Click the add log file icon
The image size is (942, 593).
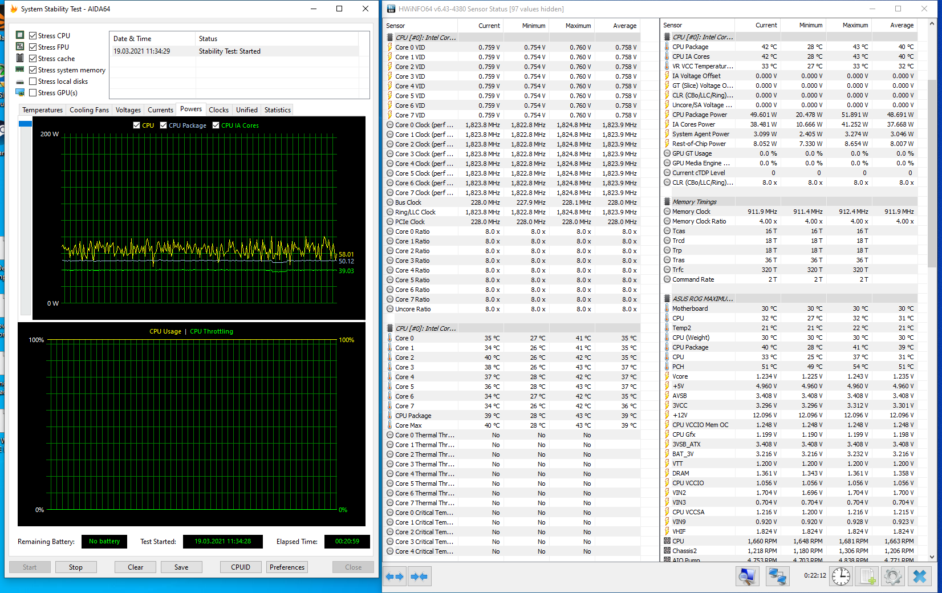pos(867,576)
